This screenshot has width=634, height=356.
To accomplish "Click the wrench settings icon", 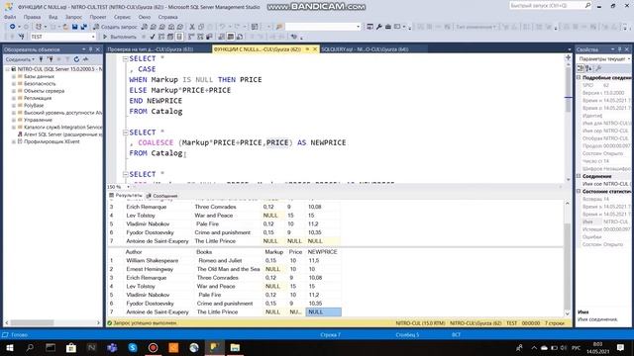I will (x=378, y=27).
